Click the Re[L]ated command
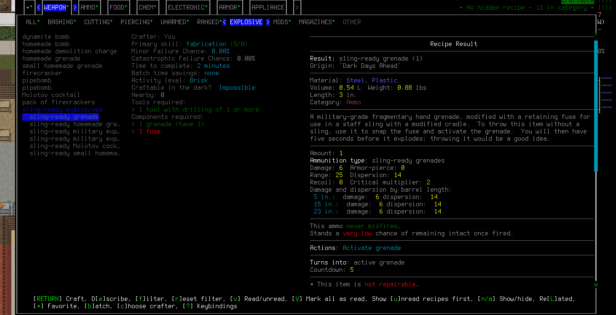616x315 pixels. coord(555,299)
